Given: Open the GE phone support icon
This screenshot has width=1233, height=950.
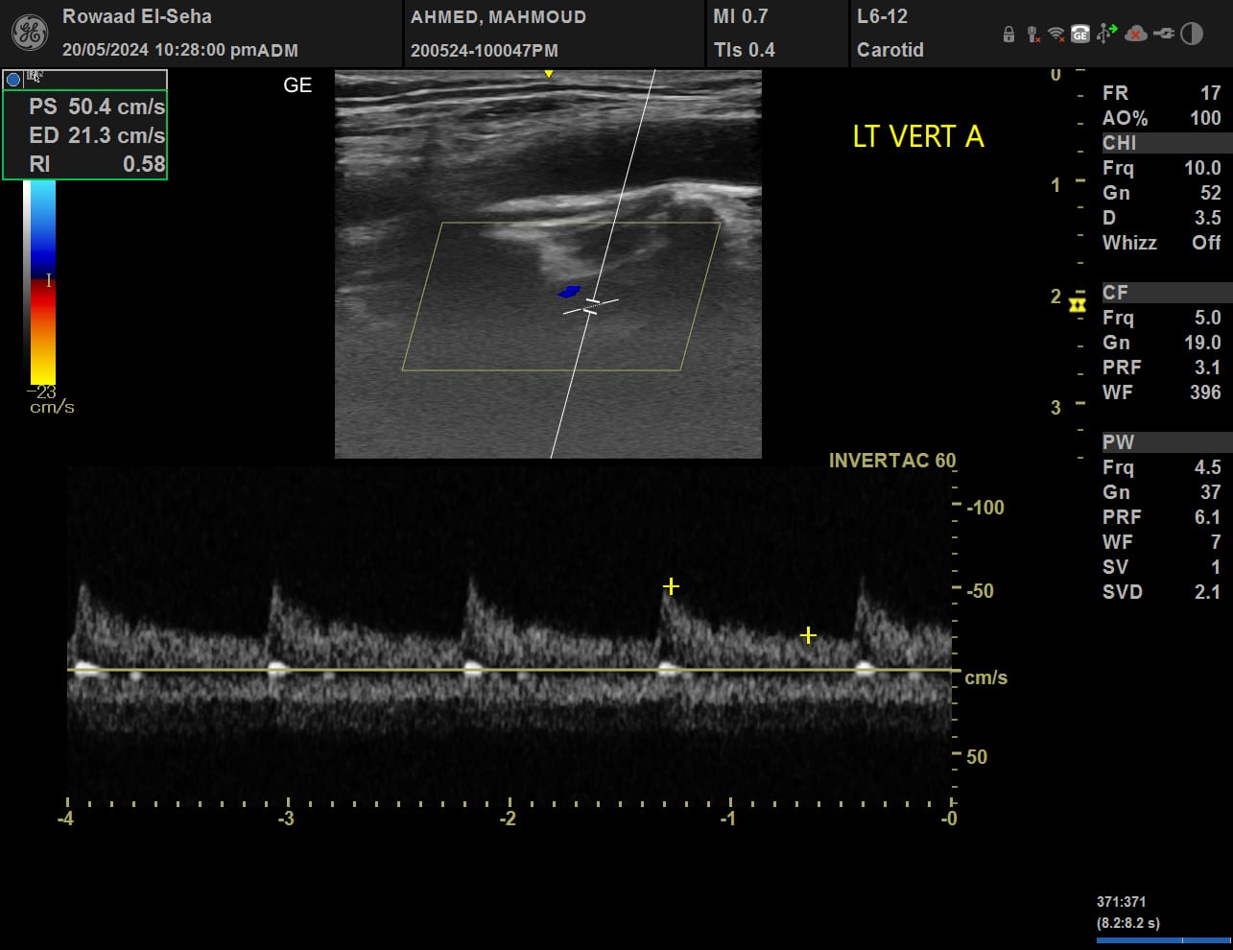Looking at the screenshot, I should pos(1080,35).
